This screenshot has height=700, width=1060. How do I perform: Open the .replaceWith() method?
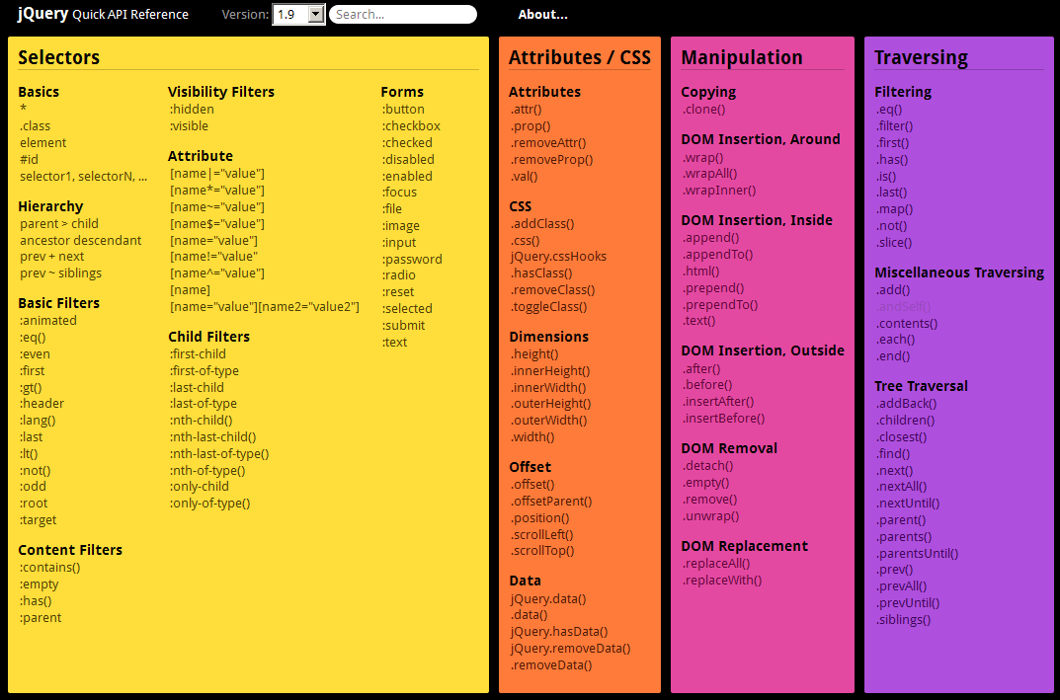point(722,580)
